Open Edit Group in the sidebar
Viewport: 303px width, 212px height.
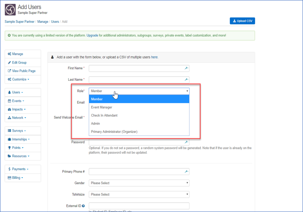(x=19, y=63)
